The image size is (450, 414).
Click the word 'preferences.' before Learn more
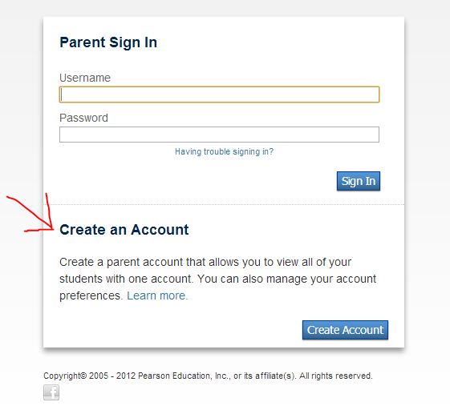(91, 296)
